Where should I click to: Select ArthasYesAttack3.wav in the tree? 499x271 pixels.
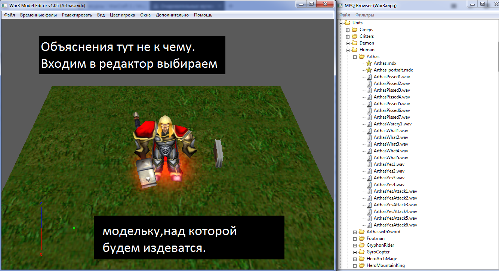tap(395, 205)
